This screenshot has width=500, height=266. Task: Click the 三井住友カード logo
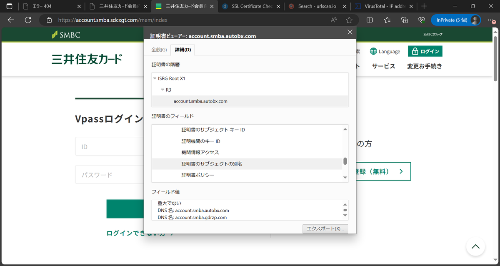point(87,59)
